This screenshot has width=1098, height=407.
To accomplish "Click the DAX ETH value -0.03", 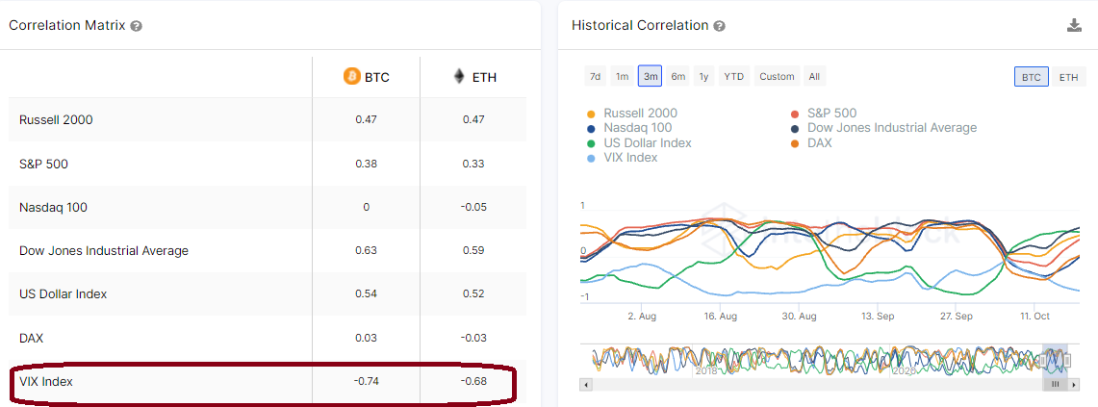I will [472, 338].
